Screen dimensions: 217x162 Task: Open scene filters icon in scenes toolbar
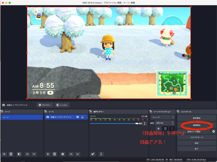19,154
